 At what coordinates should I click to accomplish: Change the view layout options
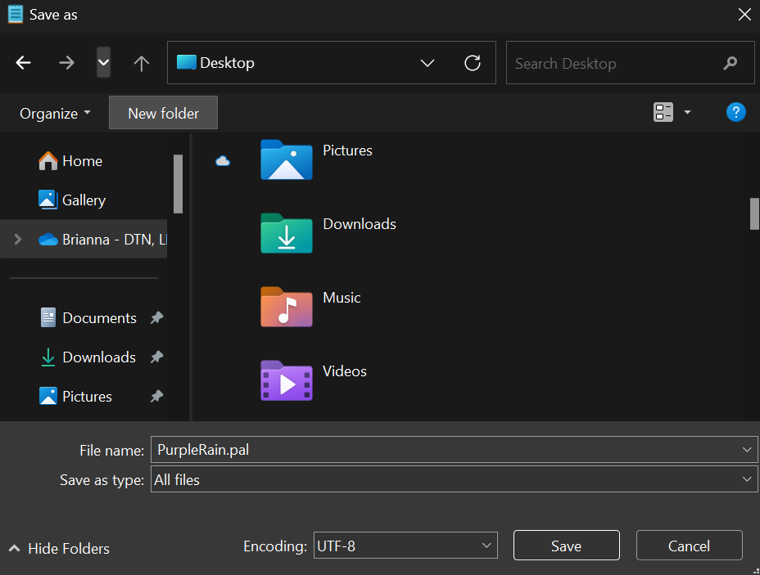pos(672,113)
